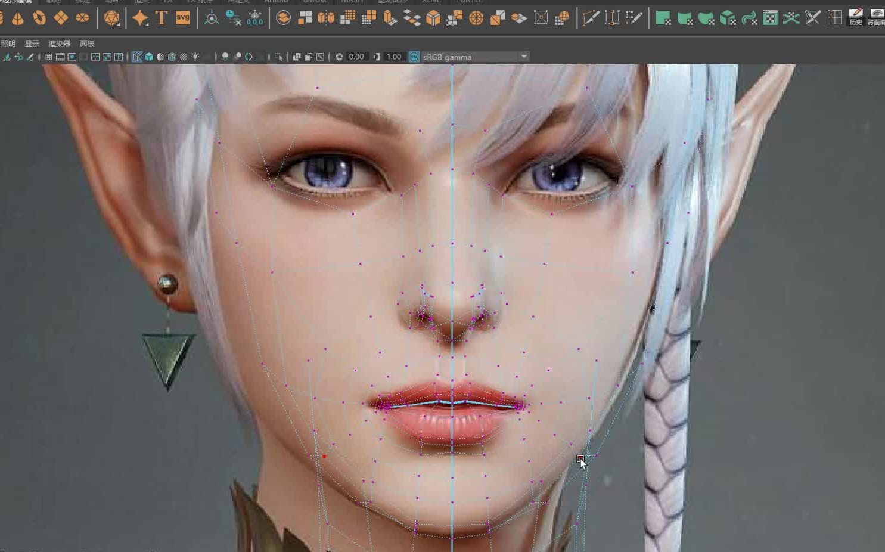Toggle the viewport grid display
This screenshot has height=552, width=885.
pyautogui.click(x=49, y=57)
